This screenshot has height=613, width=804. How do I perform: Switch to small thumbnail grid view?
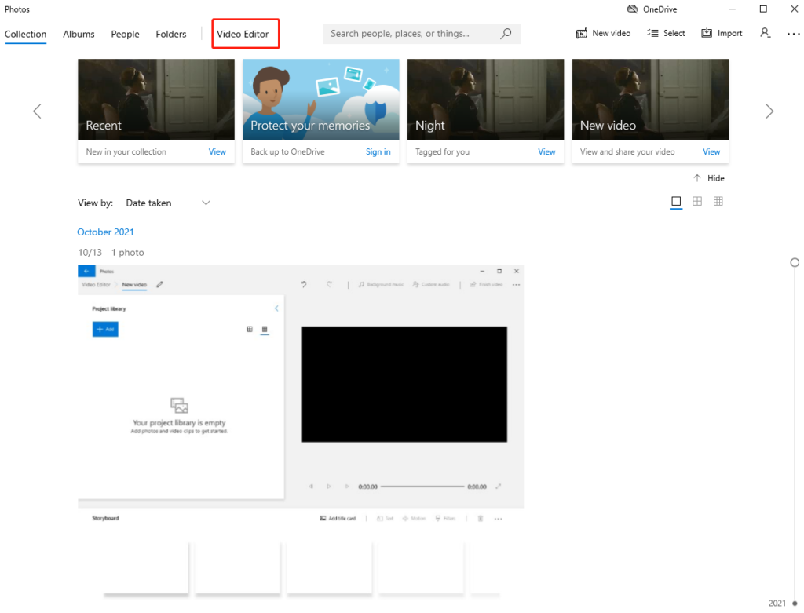tap(718, 201)
